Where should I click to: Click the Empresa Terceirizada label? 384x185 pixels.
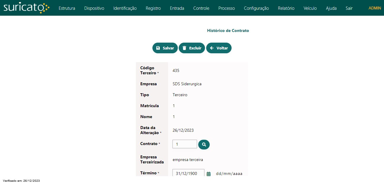[x=152, y=160]
